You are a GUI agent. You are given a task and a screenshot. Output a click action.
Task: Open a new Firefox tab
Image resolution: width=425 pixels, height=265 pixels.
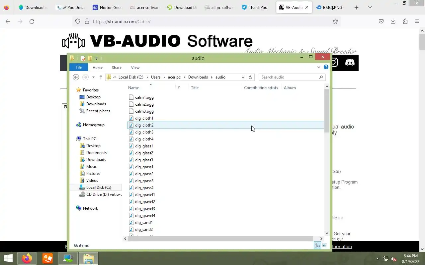point(356,7)
